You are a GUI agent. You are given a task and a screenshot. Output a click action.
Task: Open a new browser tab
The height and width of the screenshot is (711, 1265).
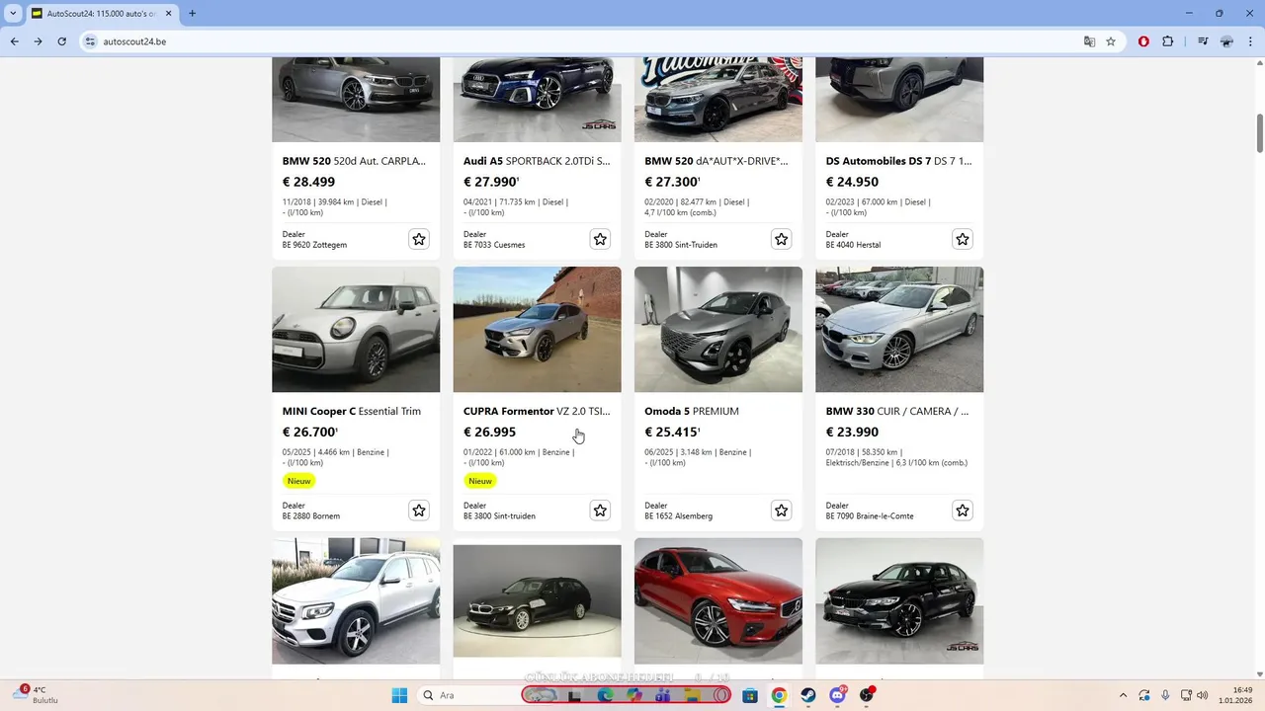tap(192, 13)
